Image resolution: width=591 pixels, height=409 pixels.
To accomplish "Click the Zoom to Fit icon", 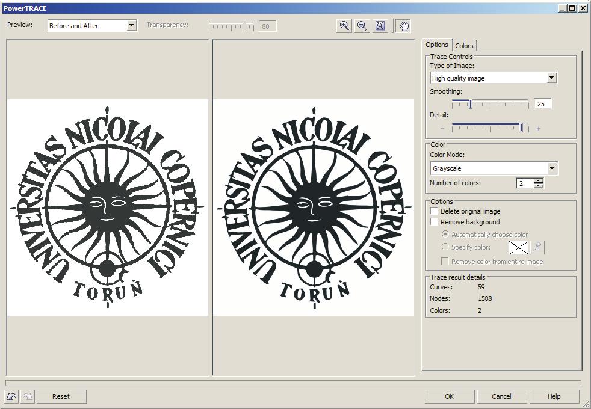I will pos(380,26).
